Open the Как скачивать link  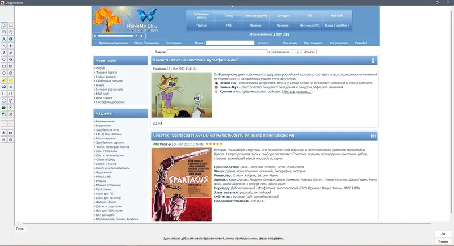coord(313,43)
